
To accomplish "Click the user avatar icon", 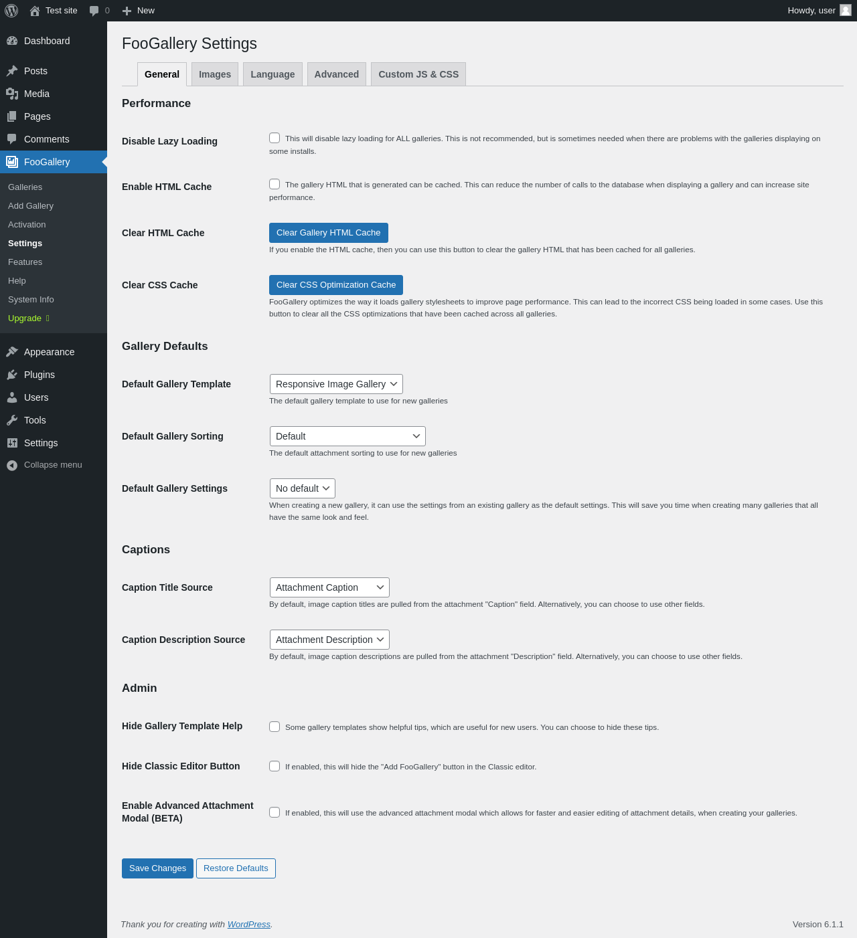I will coord(846,10).
